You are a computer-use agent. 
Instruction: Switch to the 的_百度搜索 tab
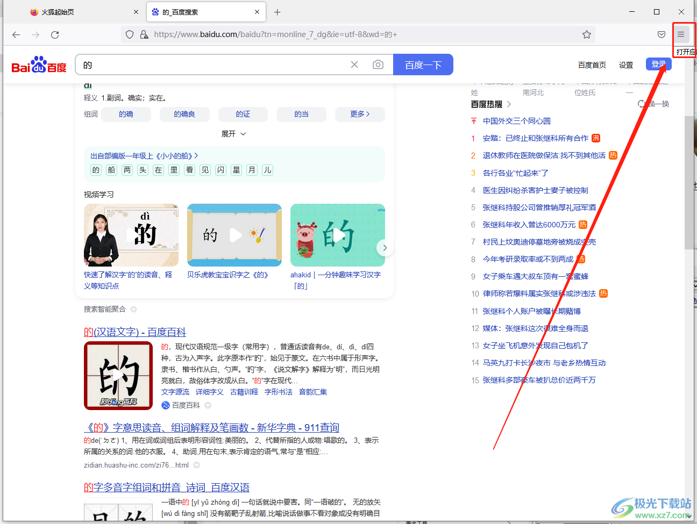pos(206,12)
